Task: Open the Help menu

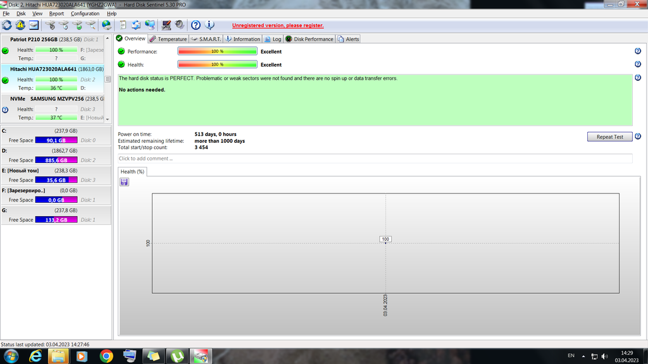Action: 111,14
